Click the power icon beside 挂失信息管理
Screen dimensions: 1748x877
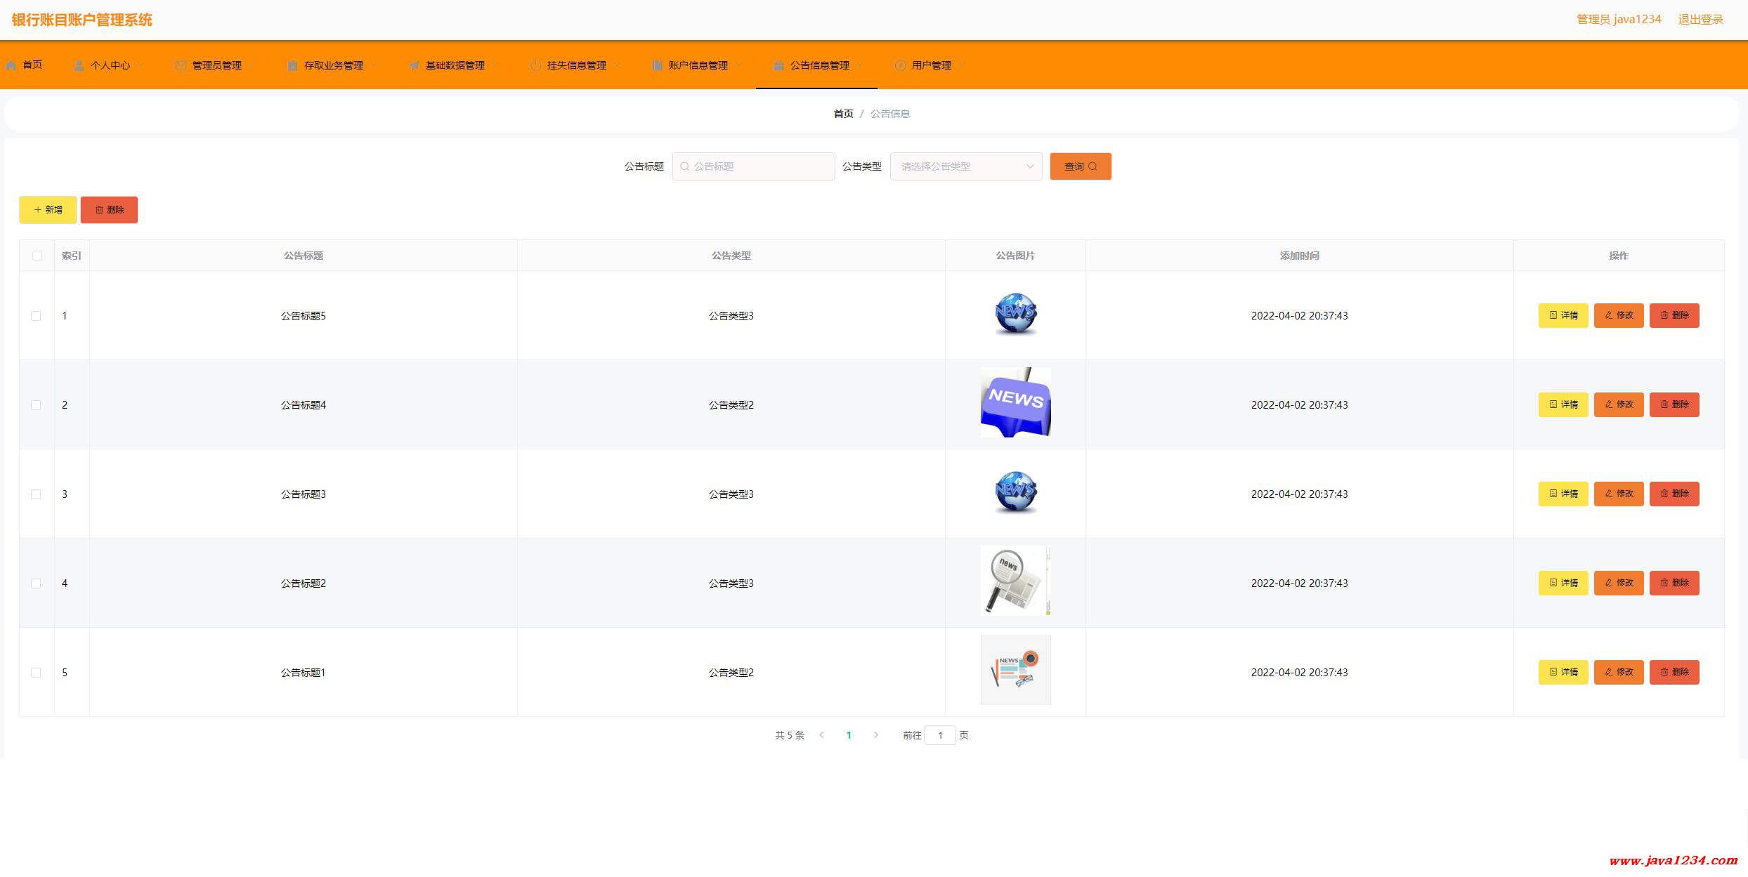pyautogui.click(x=535, y=65)
